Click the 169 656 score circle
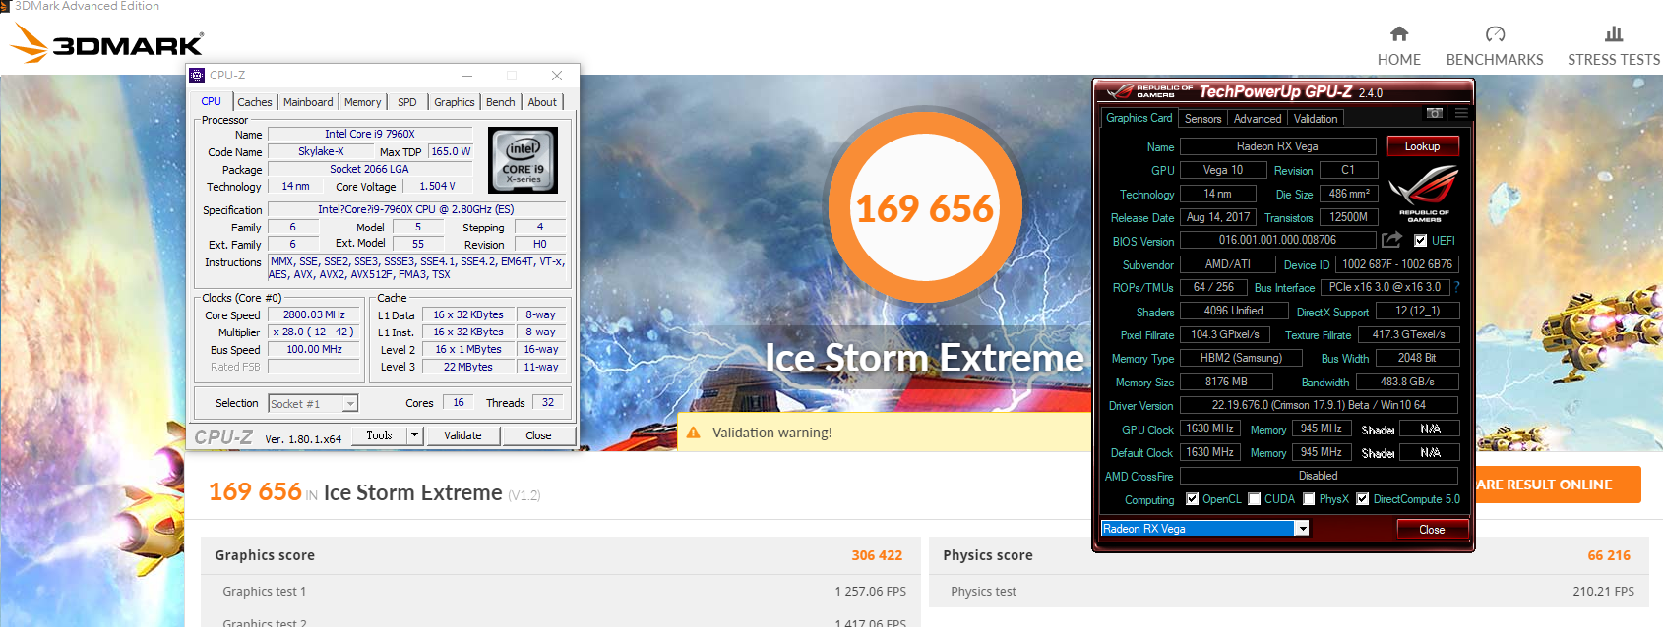Screen dimensions: 1663x627 click(x=924, y=208)
